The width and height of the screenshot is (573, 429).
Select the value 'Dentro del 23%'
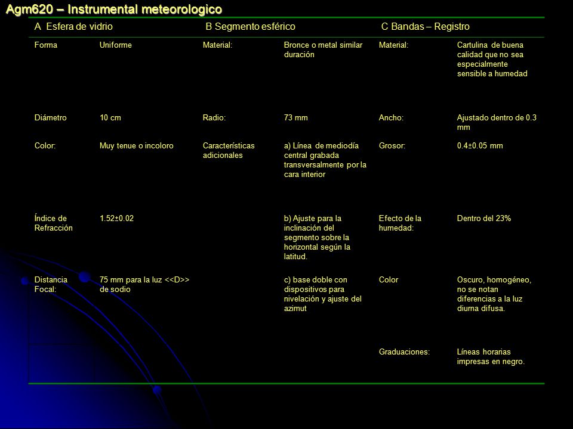(x=484, y=218)
